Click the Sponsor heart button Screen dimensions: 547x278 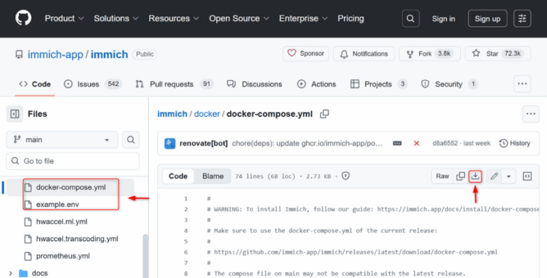click(x=306, y=54)
